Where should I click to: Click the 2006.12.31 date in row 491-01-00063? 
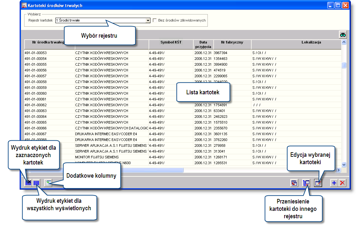pos(203,111)
